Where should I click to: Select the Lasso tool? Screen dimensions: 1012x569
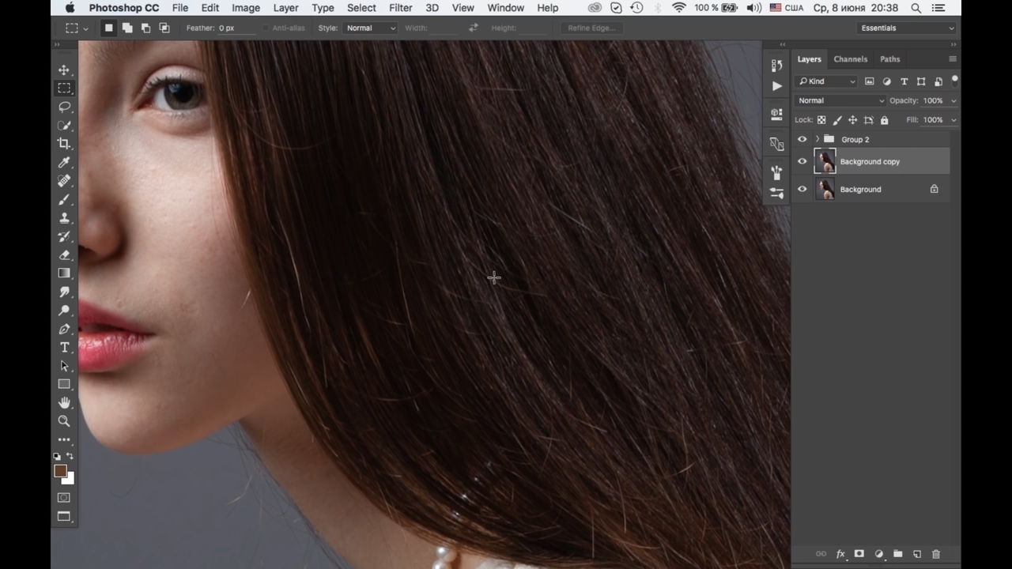coord(64,107)
